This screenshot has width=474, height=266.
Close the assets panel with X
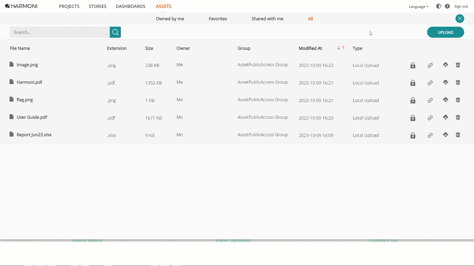460,18
